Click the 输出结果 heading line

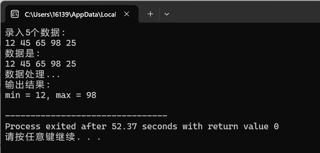tap(28, 85)
